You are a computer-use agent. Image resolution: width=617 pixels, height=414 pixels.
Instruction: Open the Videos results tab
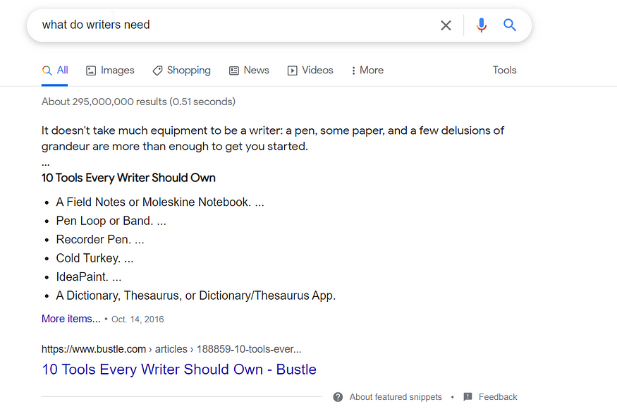pyautogui.click(x=310, y=71)
